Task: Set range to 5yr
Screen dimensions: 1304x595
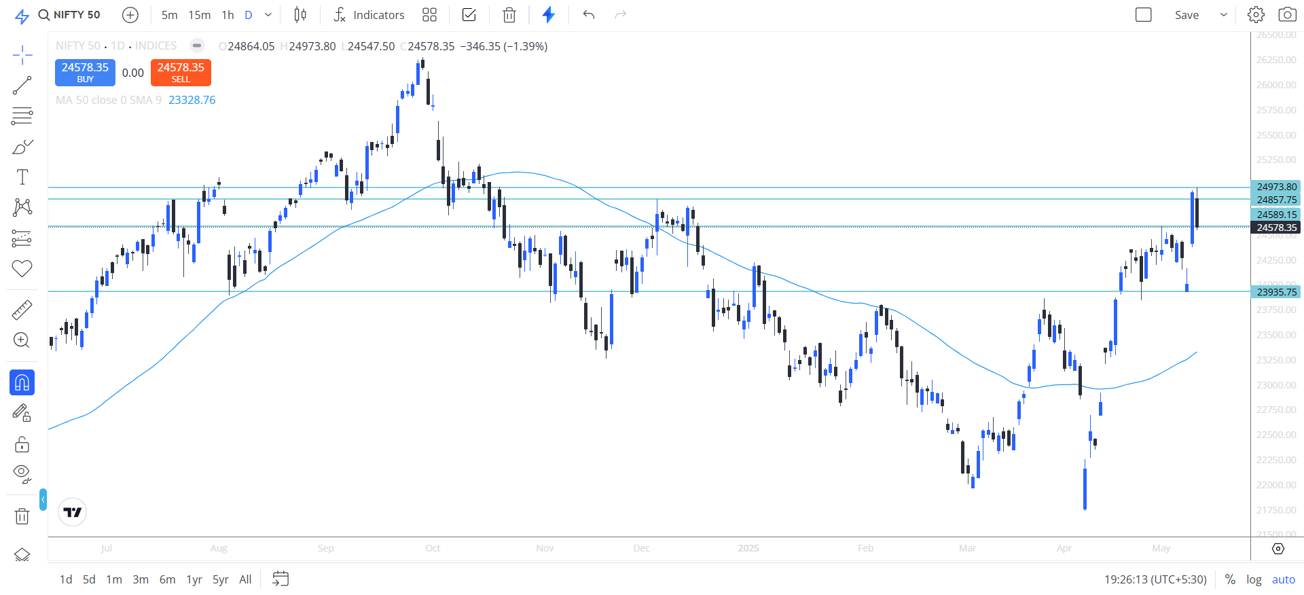Action: point(221,579)
